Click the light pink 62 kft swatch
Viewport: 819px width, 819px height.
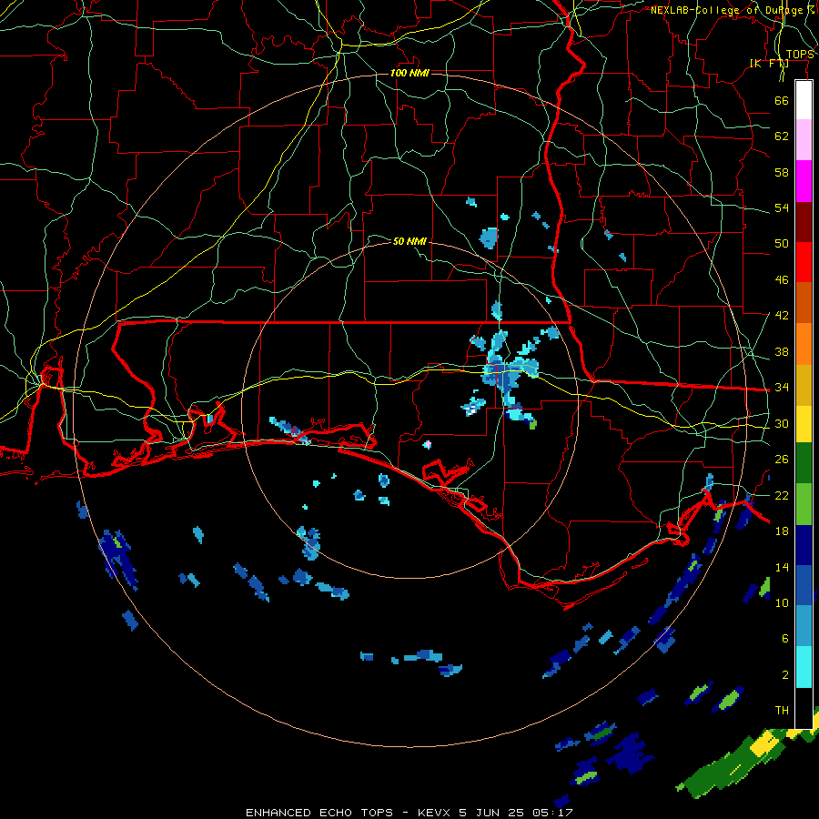coord(804,140)
